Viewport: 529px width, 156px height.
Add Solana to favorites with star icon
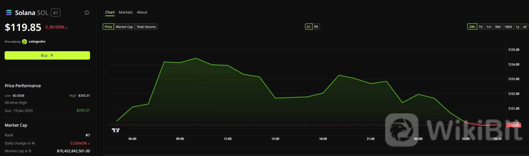87,12
